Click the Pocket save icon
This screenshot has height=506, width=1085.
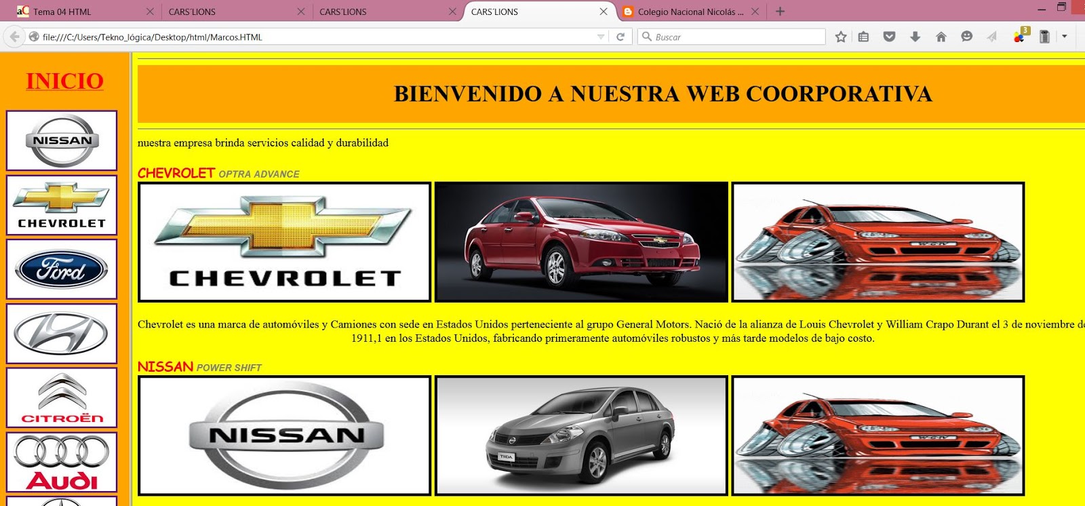(x=890, y=37)
